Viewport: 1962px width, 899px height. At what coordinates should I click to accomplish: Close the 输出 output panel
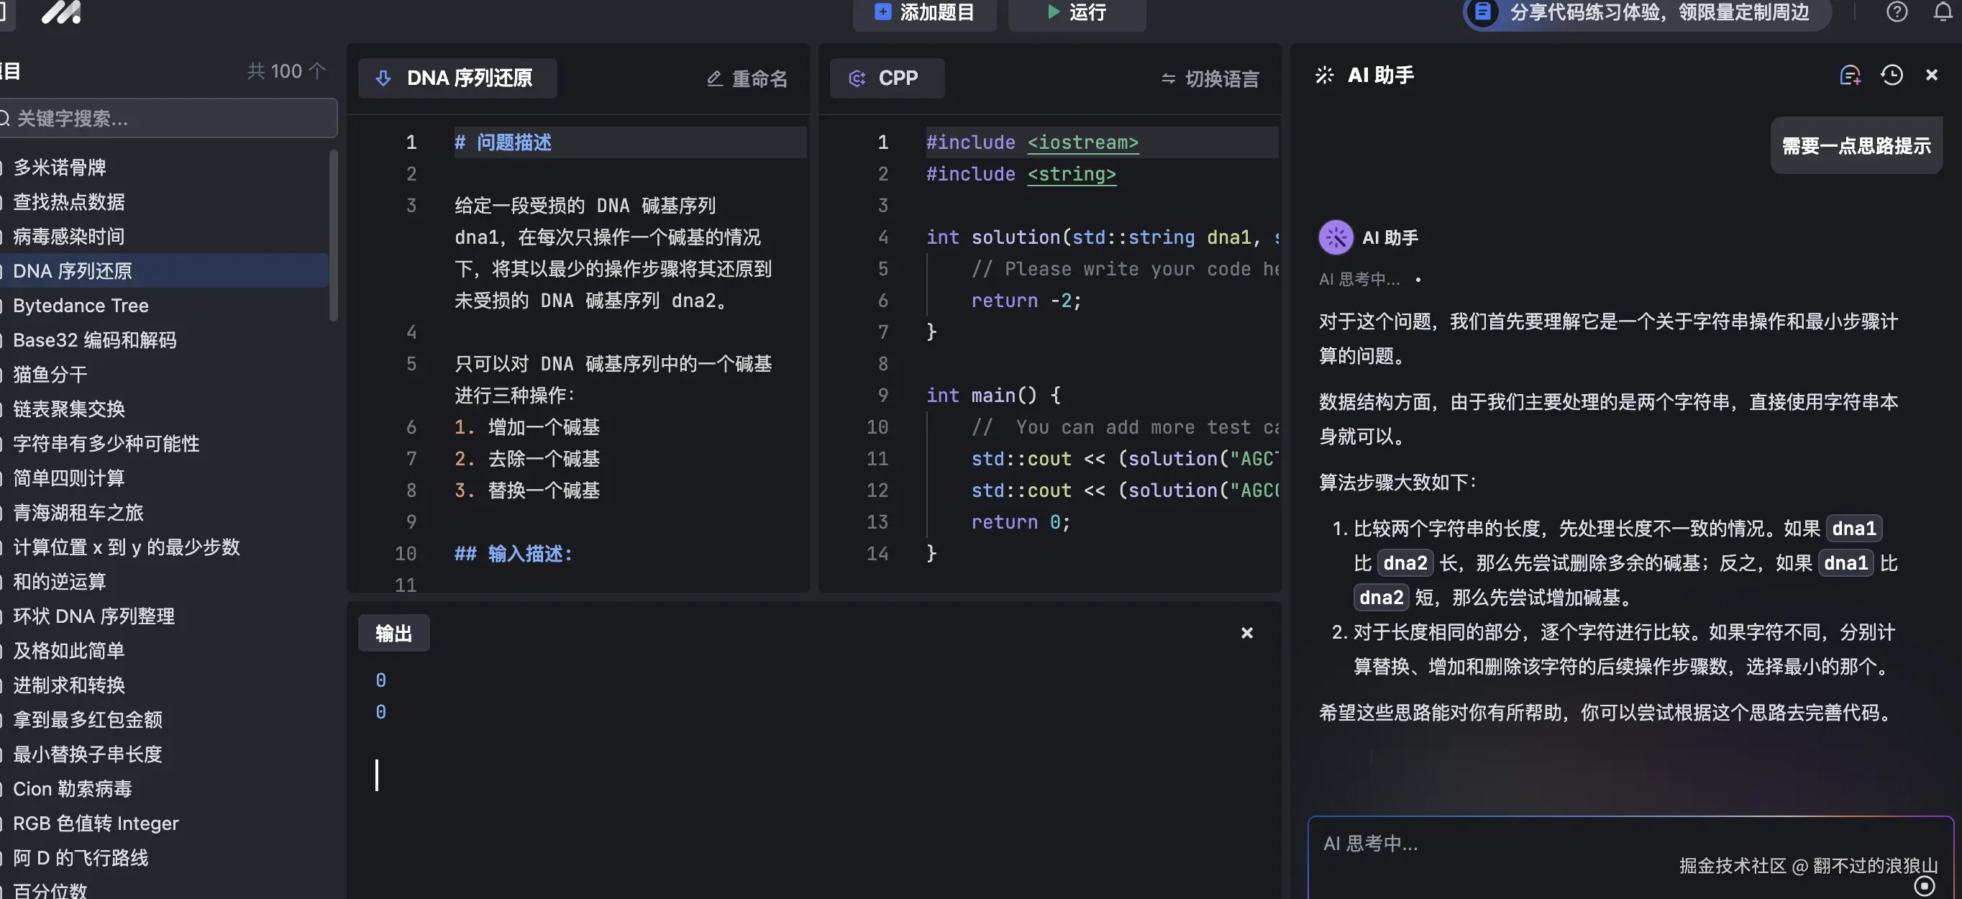point(1247,632)
